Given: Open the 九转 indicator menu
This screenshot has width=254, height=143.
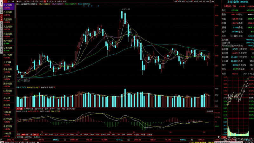Looking at the screenshot, I should click(175, 2).
